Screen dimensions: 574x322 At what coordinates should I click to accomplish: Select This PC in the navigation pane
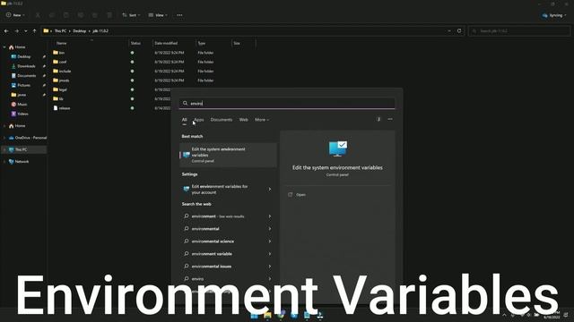24,149
